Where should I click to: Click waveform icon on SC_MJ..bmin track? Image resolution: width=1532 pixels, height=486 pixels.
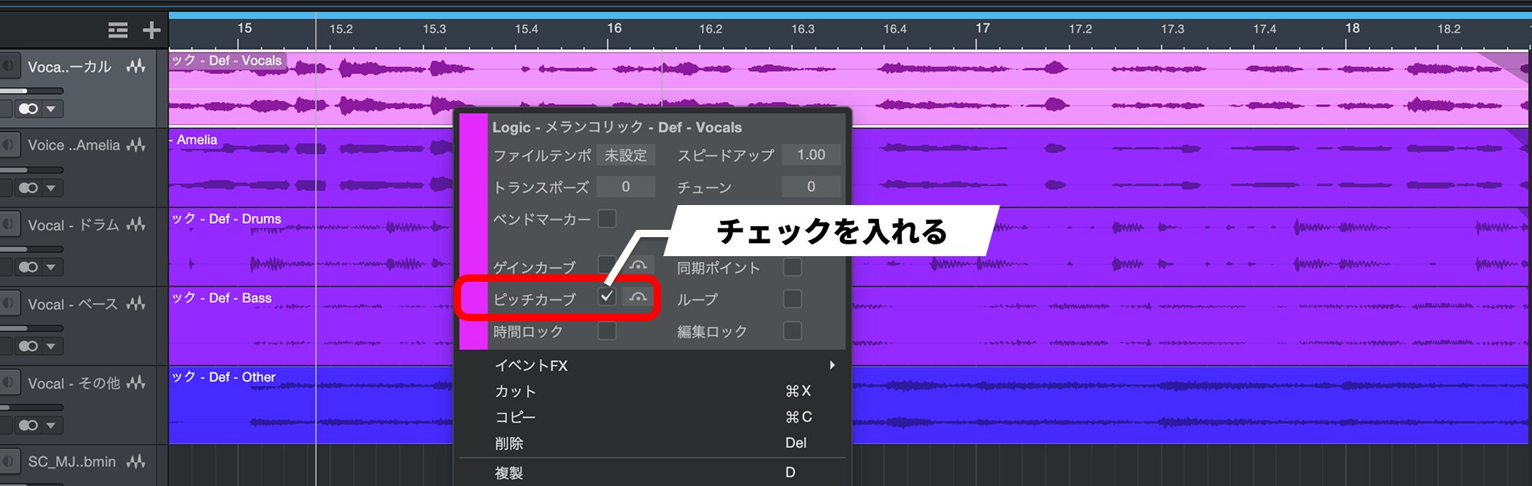[136, 462]
